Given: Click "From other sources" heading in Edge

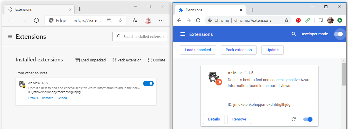Looking at the screenshot, I should (x=31, y=73).
